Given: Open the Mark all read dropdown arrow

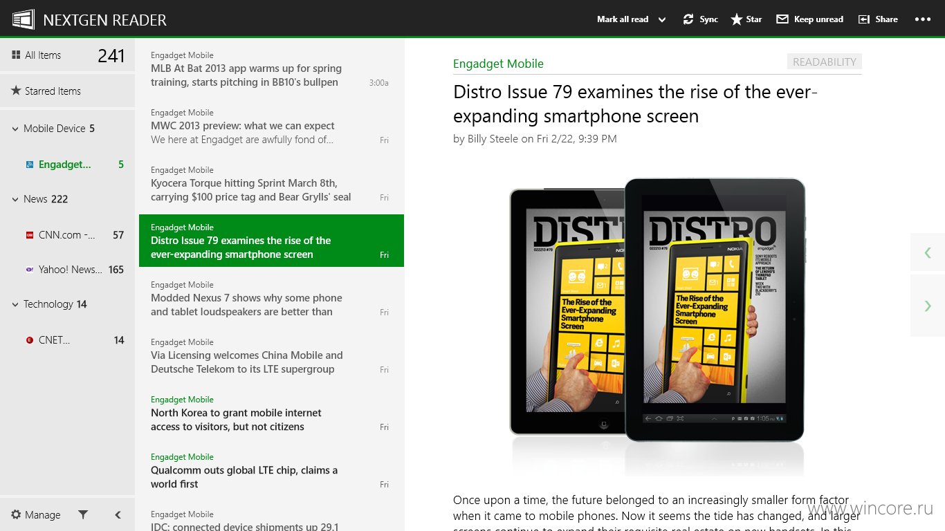Looking at the screenshot, I should (662, 20).
